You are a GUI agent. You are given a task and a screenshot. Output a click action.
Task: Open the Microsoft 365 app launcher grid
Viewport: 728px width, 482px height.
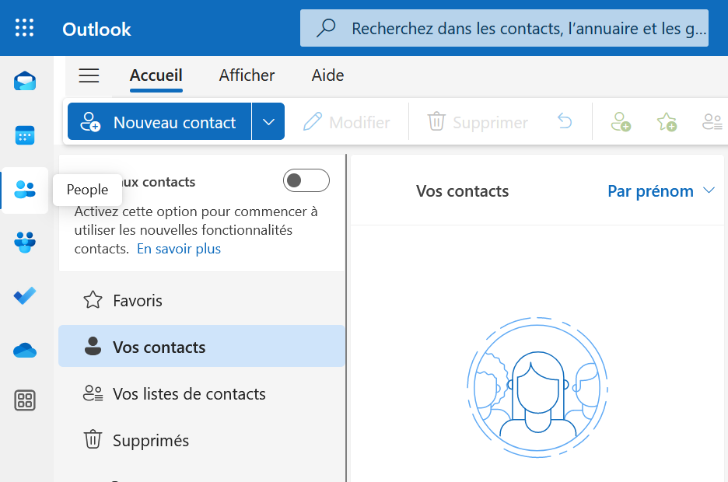[24, 28]
